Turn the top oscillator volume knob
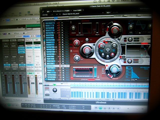This screenshot has width=160, height=120. click(x=115, y=30)
